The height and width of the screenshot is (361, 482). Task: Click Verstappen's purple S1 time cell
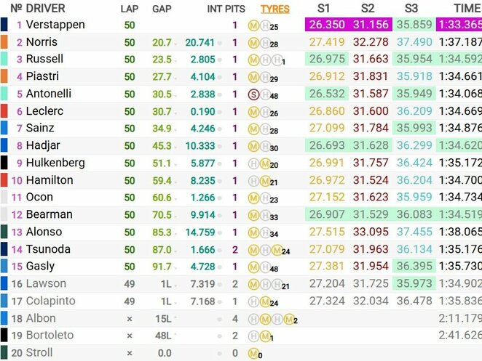tap(328, 25)
